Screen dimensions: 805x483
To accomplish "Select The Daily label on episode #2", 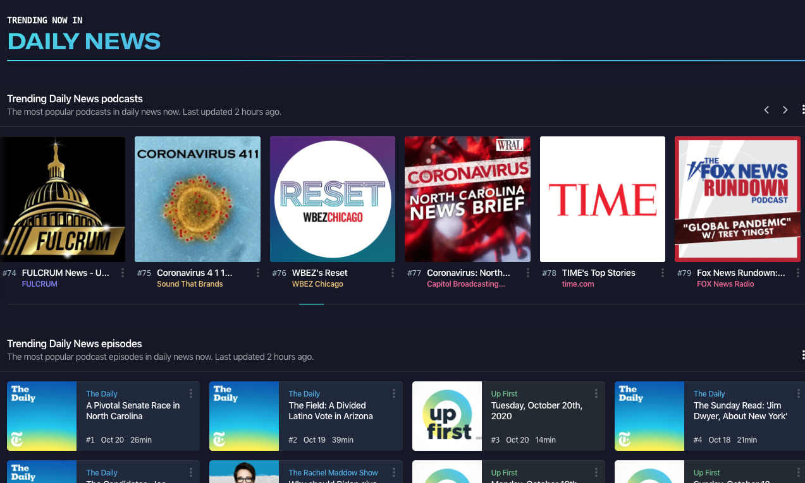I will [304, 394].
